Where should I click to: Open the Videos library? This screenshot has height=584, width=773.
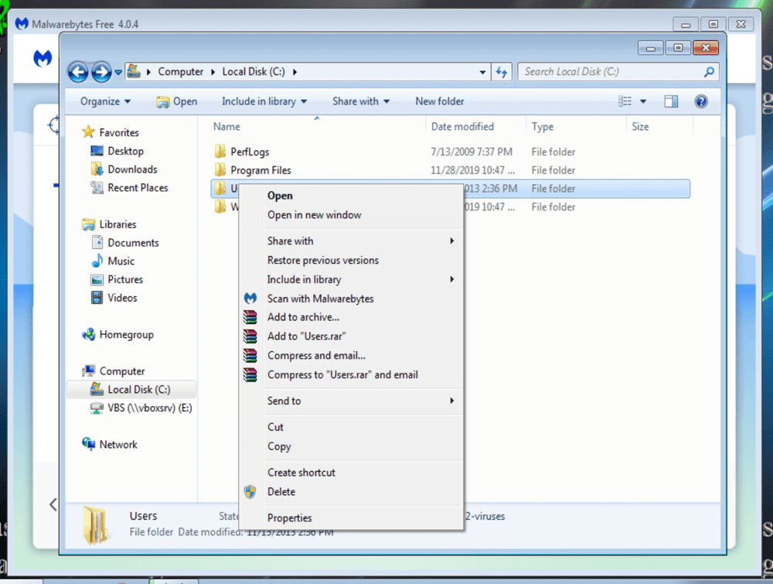pos(114,298)
